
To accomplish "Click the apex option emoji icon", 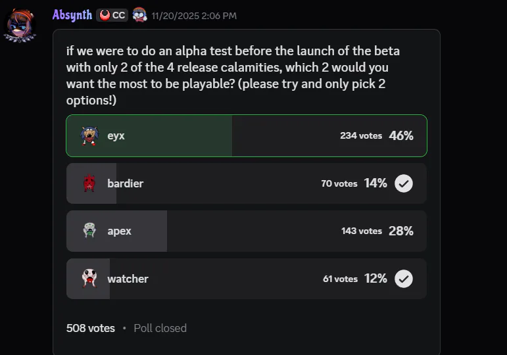I will click(x=89, y=231).
